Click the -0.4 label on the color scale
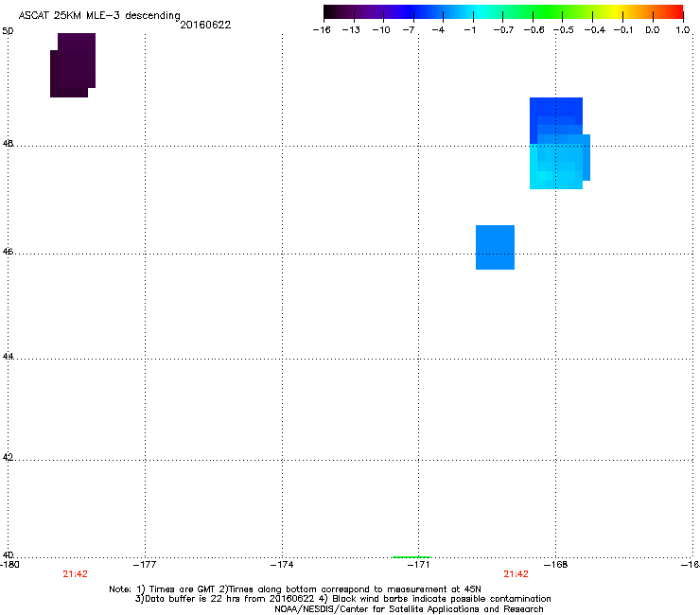700x615 pixels. point(595,30)
